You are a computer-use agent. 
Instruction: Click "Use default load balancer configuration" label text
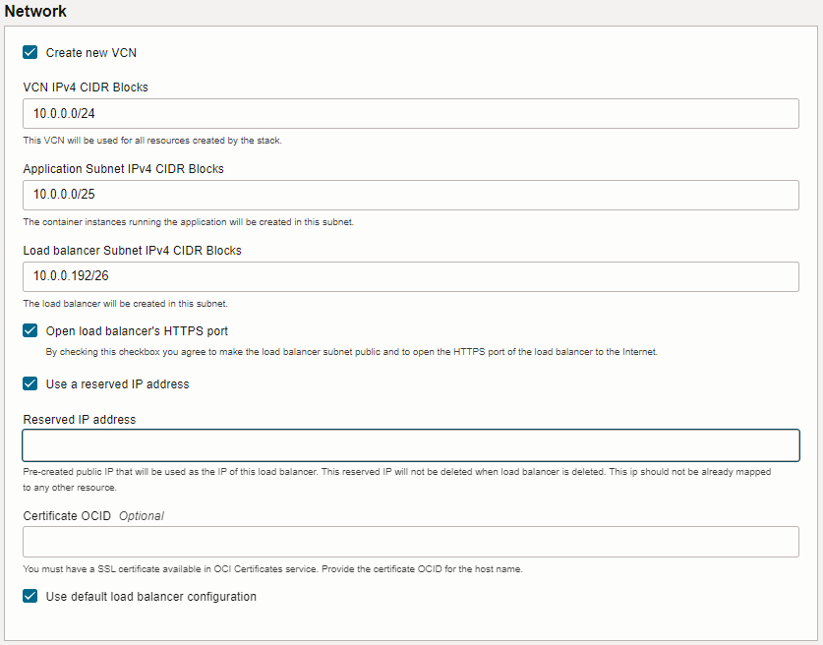tap(151, 597)
